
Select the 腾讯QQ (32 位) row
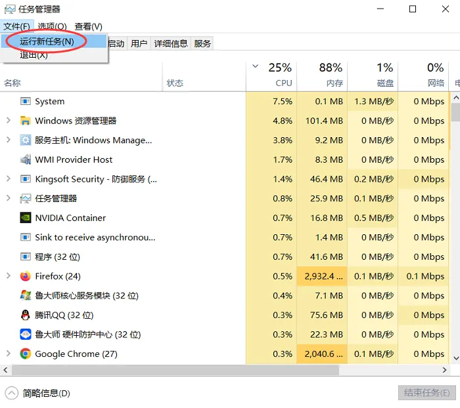point(224,315)
